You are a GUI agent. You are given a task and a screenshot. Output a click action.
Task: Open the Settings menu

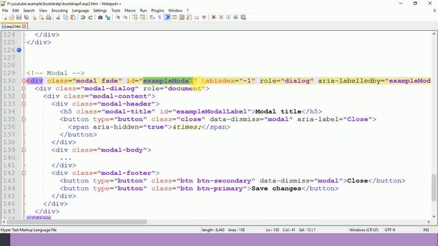[100, 10]
